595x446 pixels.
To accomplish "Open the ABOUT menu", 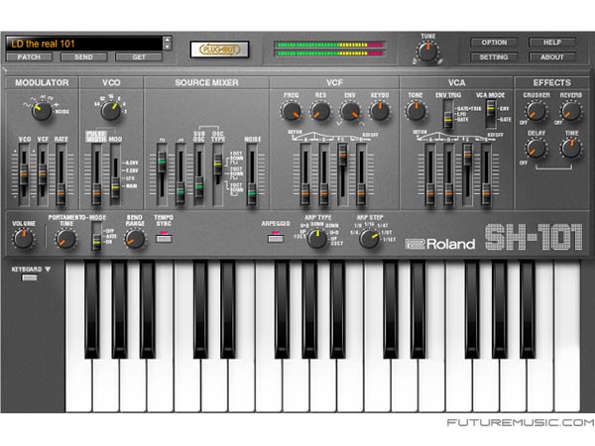I will click(551, 57).
